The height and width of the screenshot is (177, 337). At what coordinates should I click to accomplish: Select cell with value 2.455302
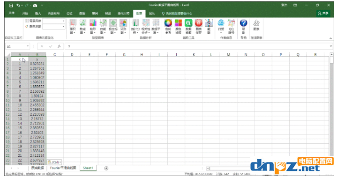pyautogui.click(x=37, y=105)
